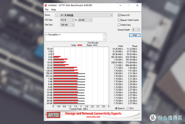This screenshot has height=124, width=185.
Task: Click the browse drive '...' button
Action: 57,15
